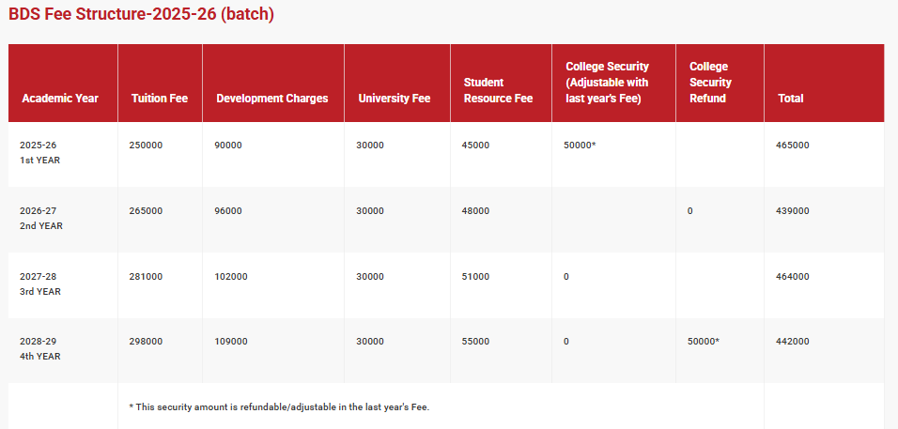Viewport: 898px width, 429px height.
Task: Select the Academic Year column header
Action: pyautogui.click(x=60, y=99)
